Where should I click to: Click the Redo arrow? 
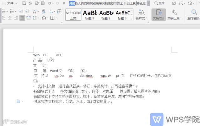coord(58,3)
